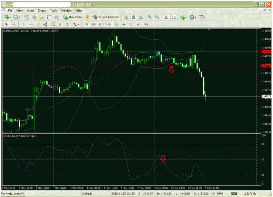The height and width of the screenshot is (197, 273).
Task: Expand the New Chart dropdown arrow
Action: pyautogui.click(x=10, y=17)
